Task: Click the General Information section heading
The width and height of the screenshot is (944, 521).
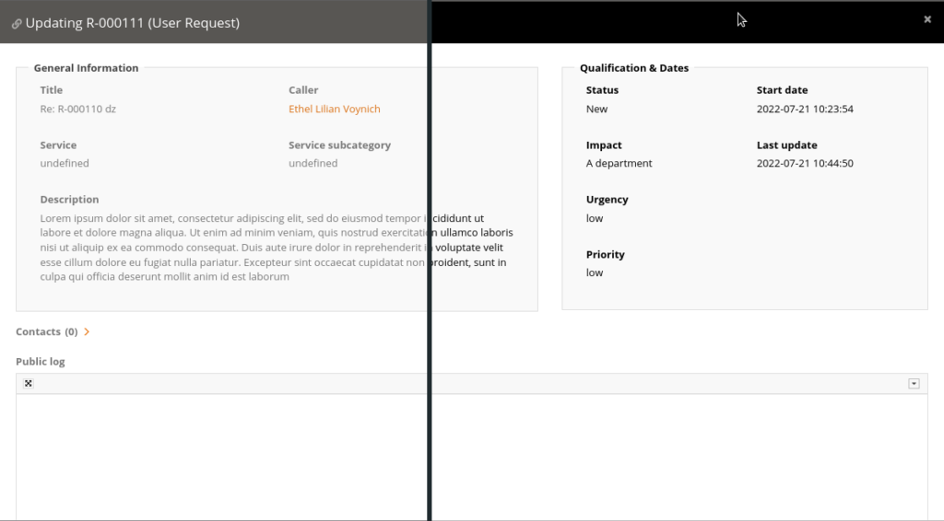Action: point(86,68)
